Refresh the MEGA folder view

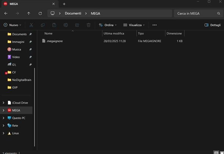(x=40, y=14)
